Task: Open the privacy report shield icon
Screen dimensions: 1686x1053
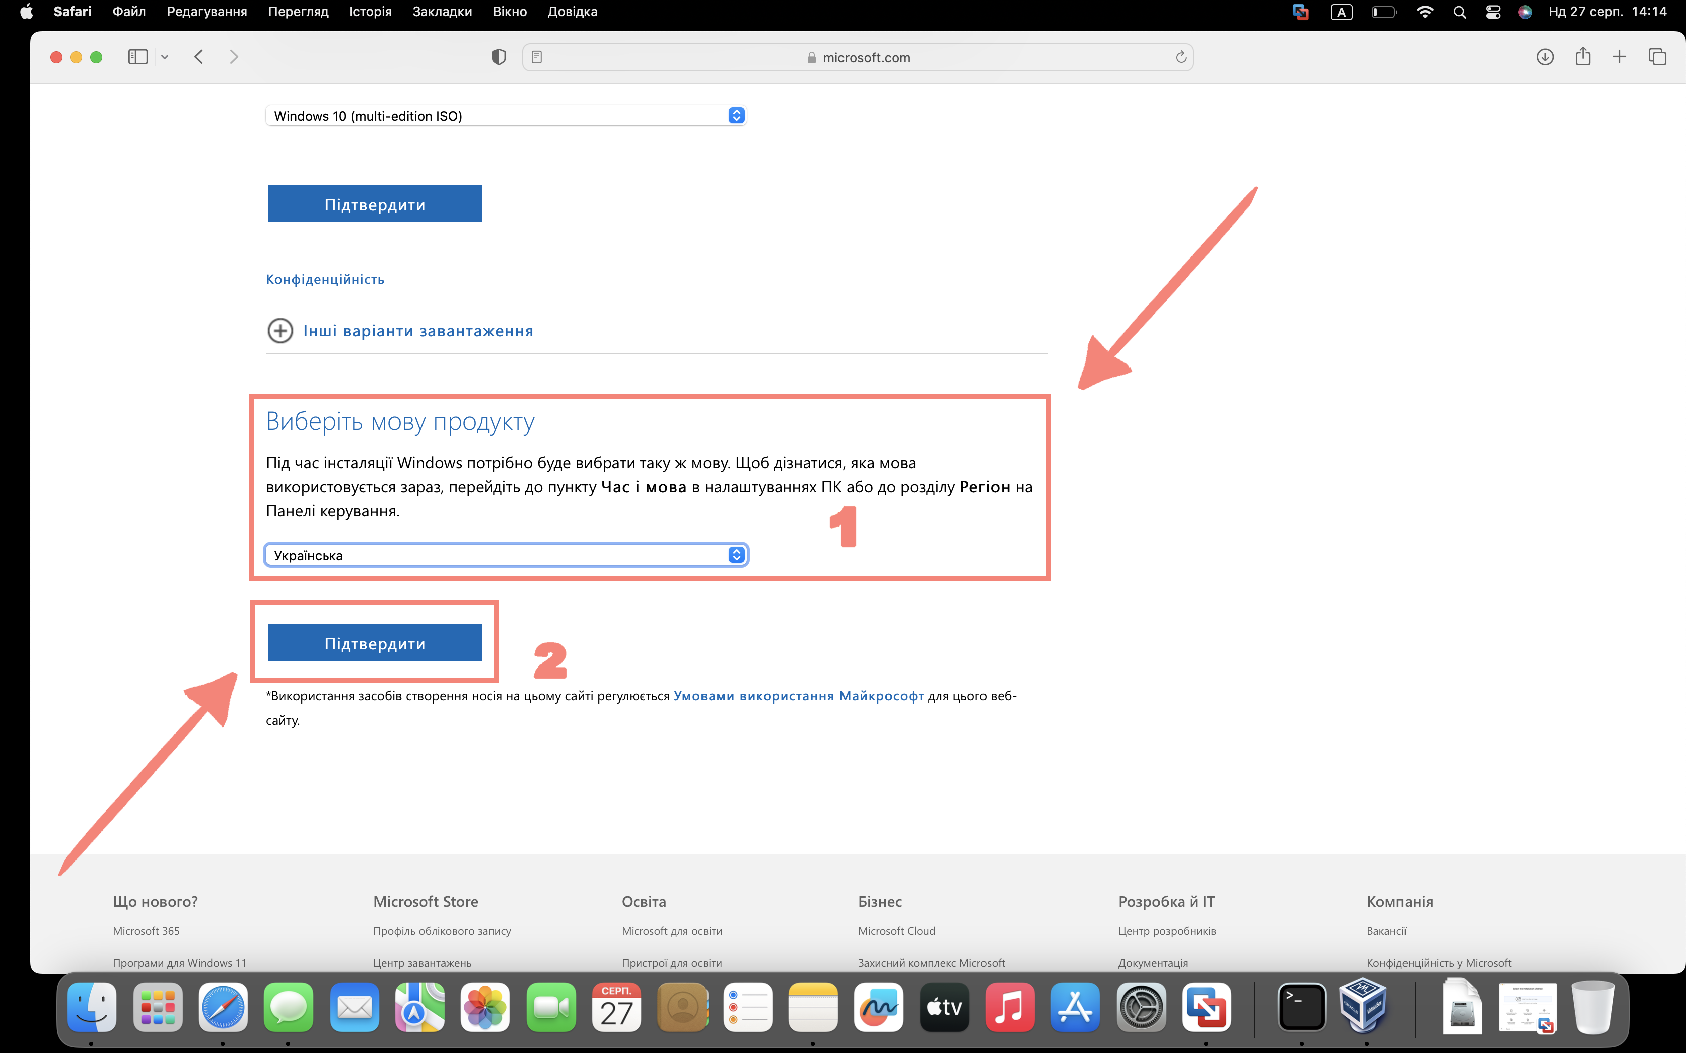Action: coord(499,57)
